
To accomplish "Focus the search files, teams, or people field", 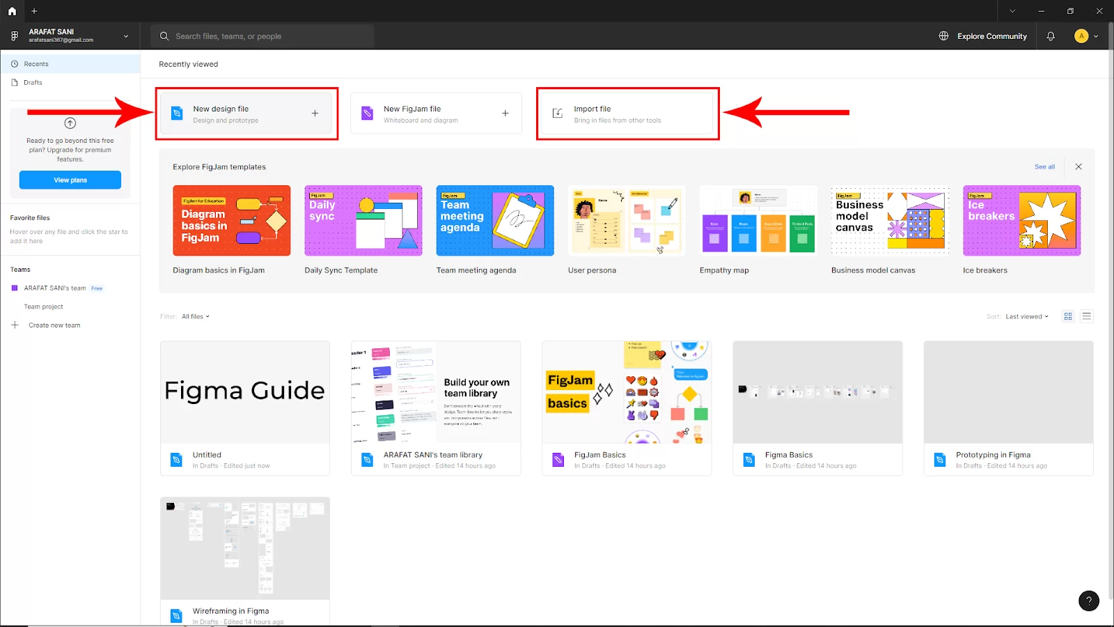I will (x=262, y=36).
